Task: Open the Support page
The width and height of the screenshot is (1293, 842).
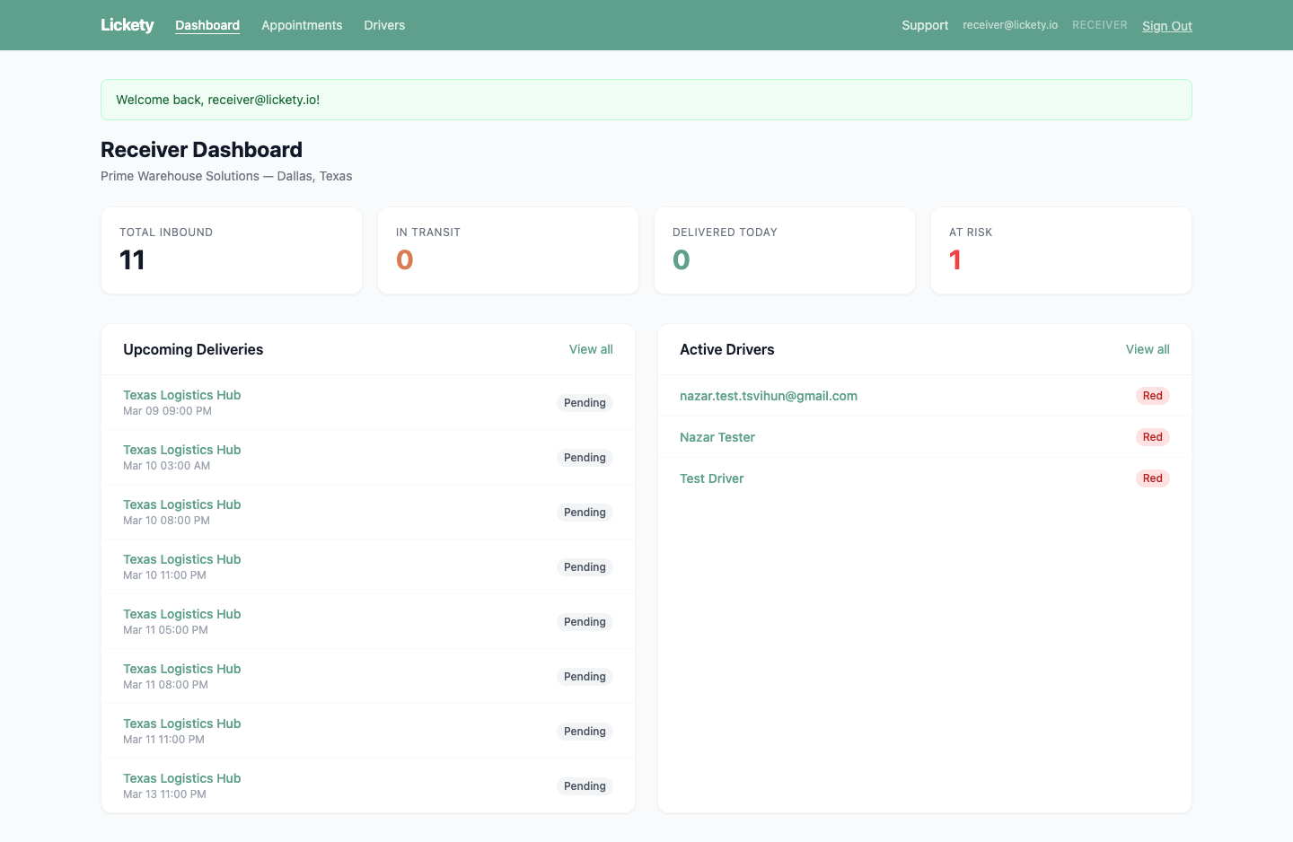Action: (925, 25)
